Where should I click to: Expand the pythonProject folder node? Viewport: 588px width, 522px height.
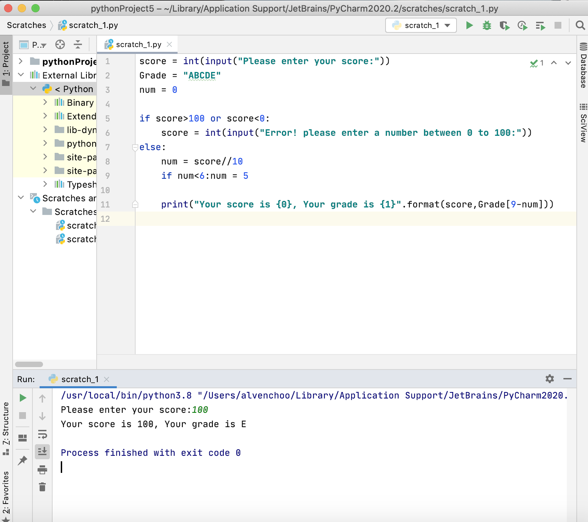21,61
